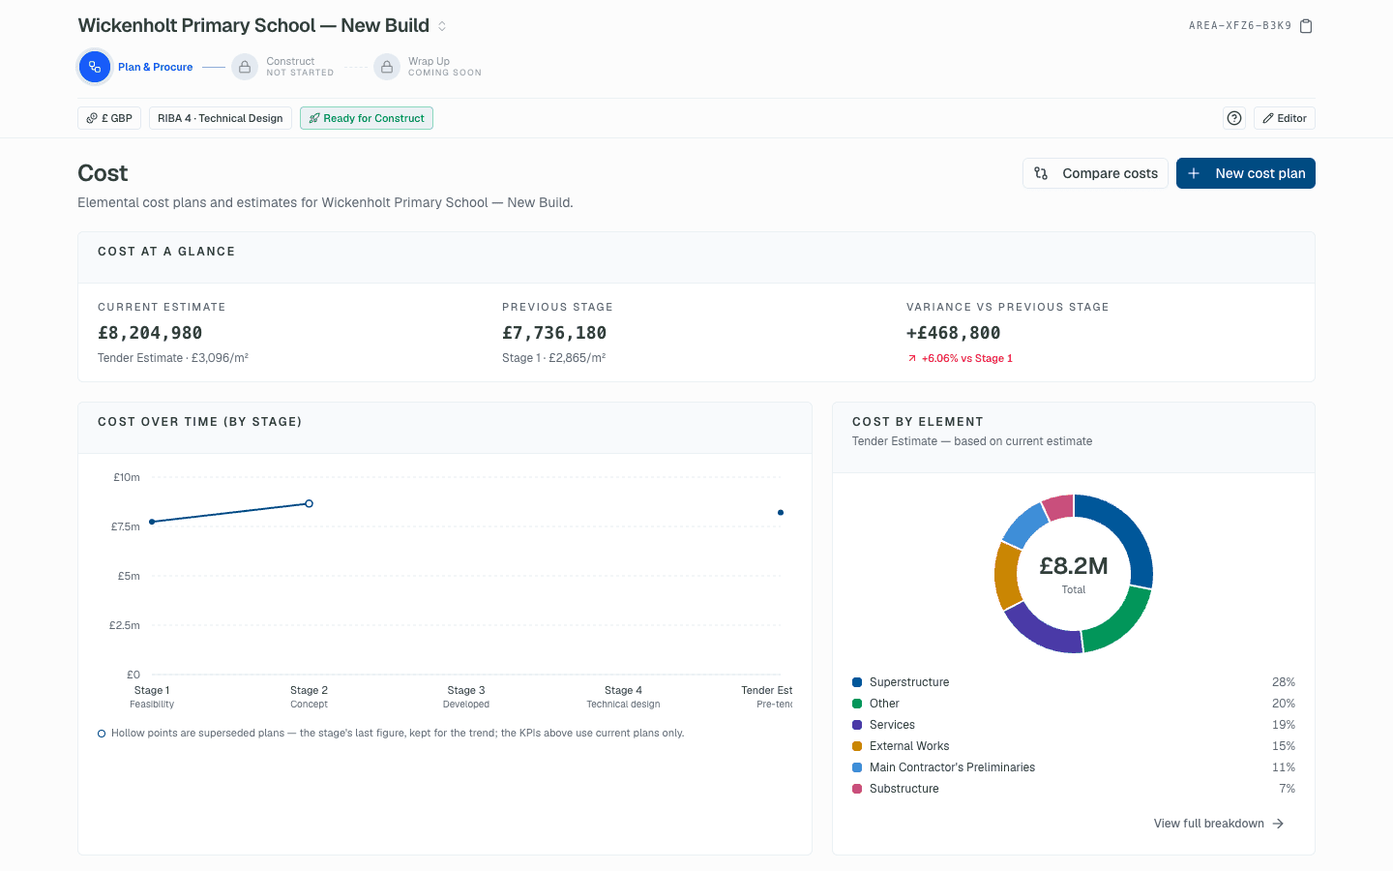The image size is (1393, 871).
Task: Click the Superstructure legend label
Action: [909, 682]
